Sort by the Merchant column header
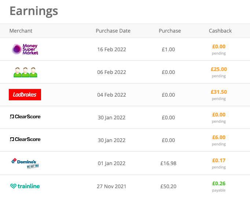Image resolution: width=250 pixels, height=197 pixels. click(x=21, y=31)
